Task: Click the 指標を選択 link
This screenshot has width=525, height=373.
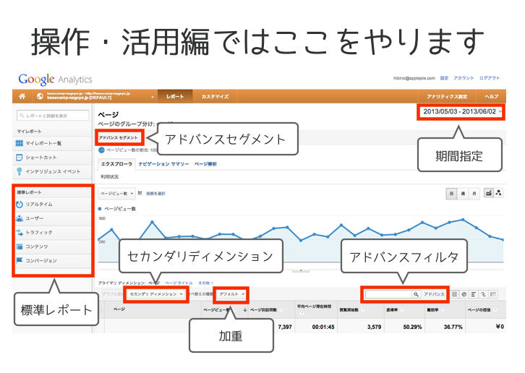Action: click(x=155, y=194)
